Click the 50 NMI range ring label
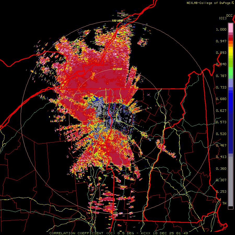 point(117,69)
